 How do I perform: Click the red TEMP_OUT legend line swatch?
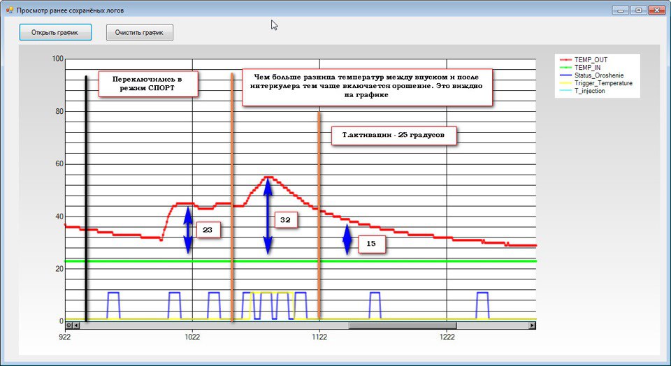[564, 61]
